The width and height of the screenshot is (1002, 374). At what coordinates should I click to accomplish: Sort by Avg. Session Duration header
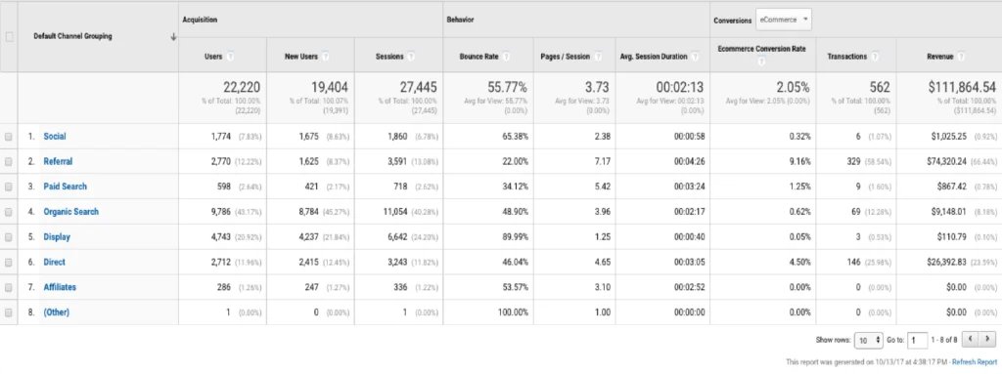[654, 57]
